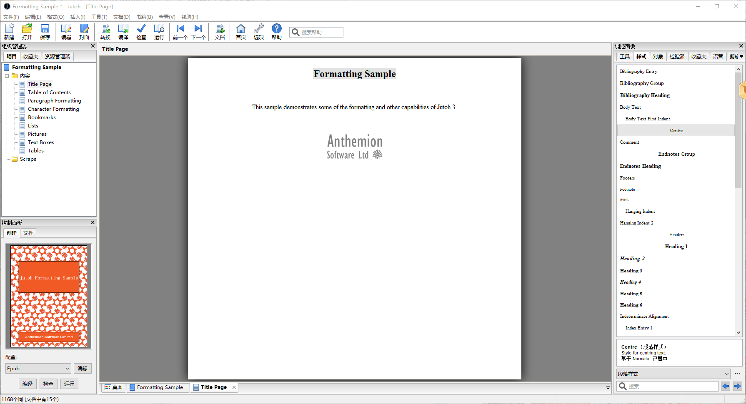Click the Convert toolbar icon
Viewport: 746px width, 404px height.
point(105,32)
